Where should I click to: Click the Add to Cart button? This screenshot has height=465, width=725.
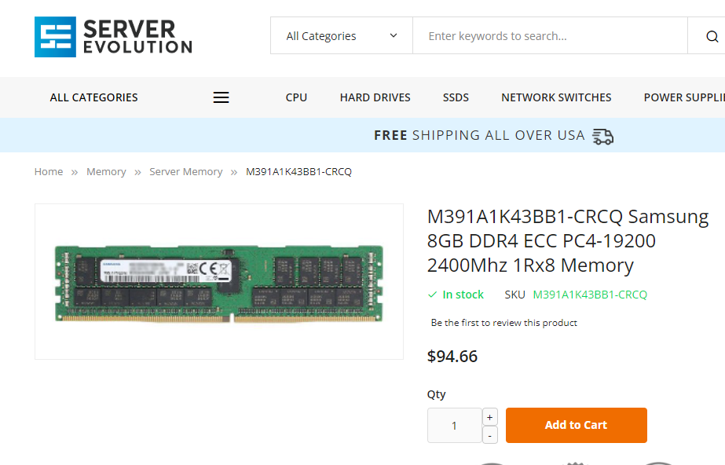[576, 425]
